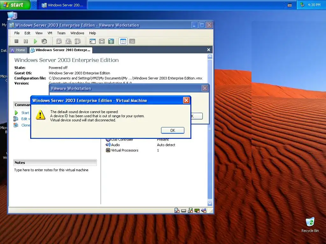Click the floppy drive status bar icon

tap(190, 210)
